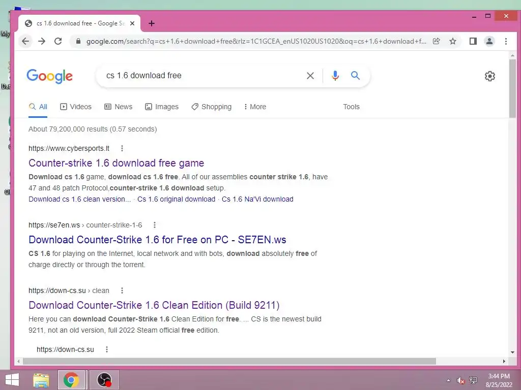Focus the Chrome address bar URL
This screenshot has width=521, height=390.
[256, 41]
